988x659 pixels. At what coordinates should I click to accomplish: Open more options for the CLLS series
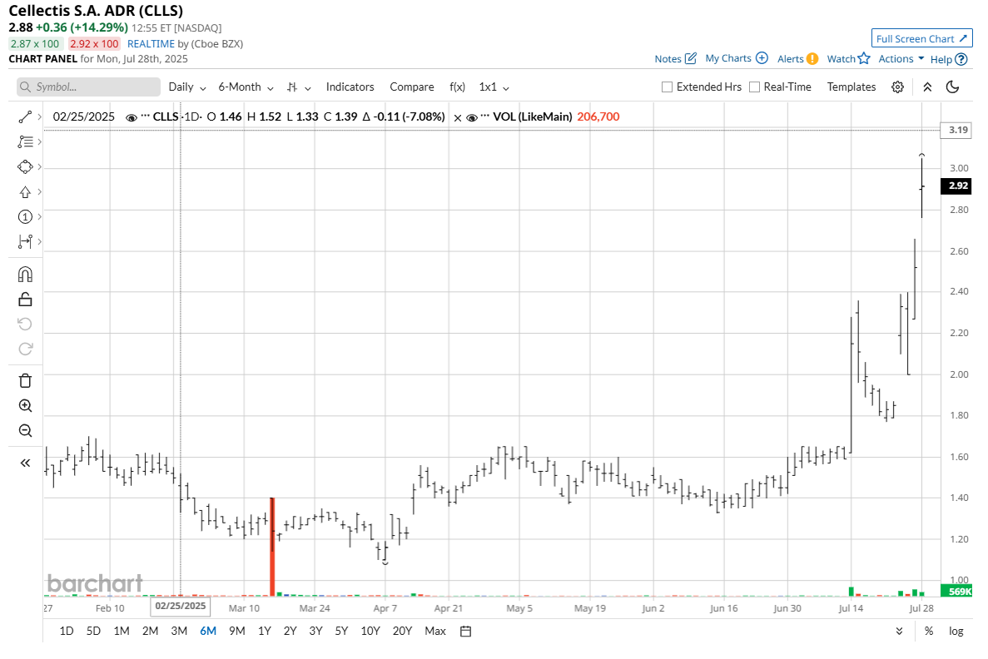coord(146,116)
